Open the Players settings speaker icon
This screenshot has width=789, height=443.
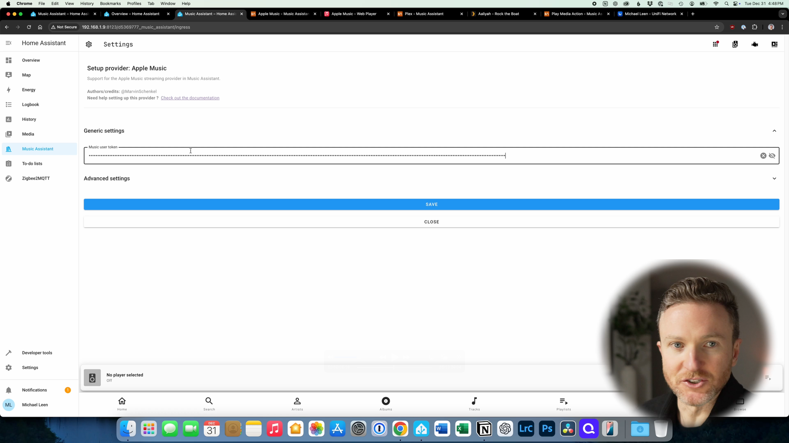735,44
